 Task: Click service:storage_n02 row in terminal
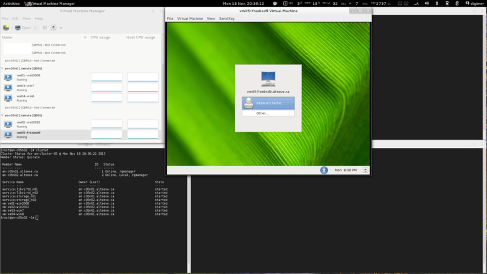click(85, 200)
